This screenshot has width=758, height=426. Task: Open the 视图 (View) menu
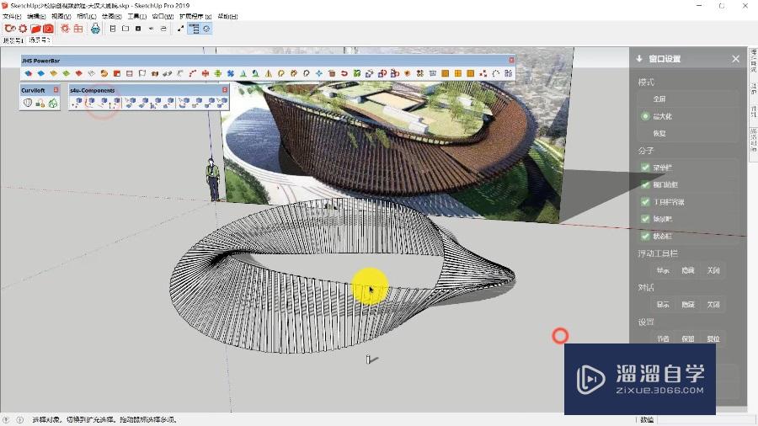tap(61, 17)
